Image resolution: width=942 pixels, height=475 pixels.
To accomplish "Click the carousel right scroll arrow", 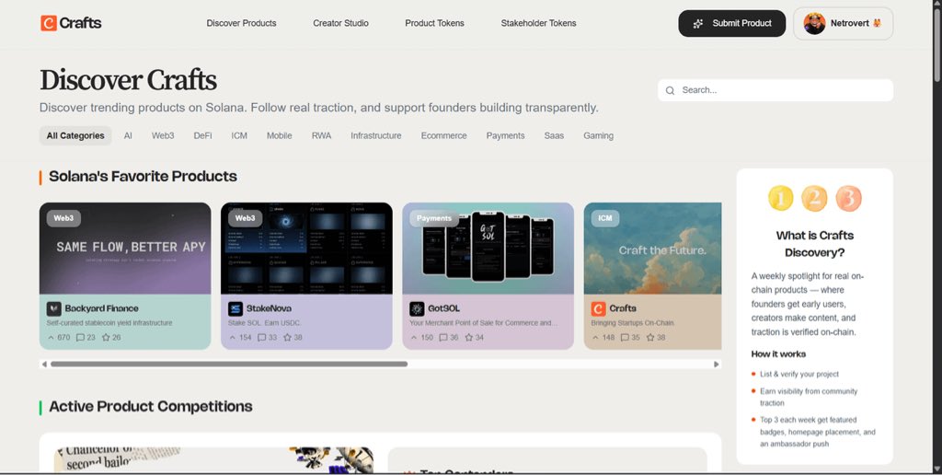I will [716, 365].
